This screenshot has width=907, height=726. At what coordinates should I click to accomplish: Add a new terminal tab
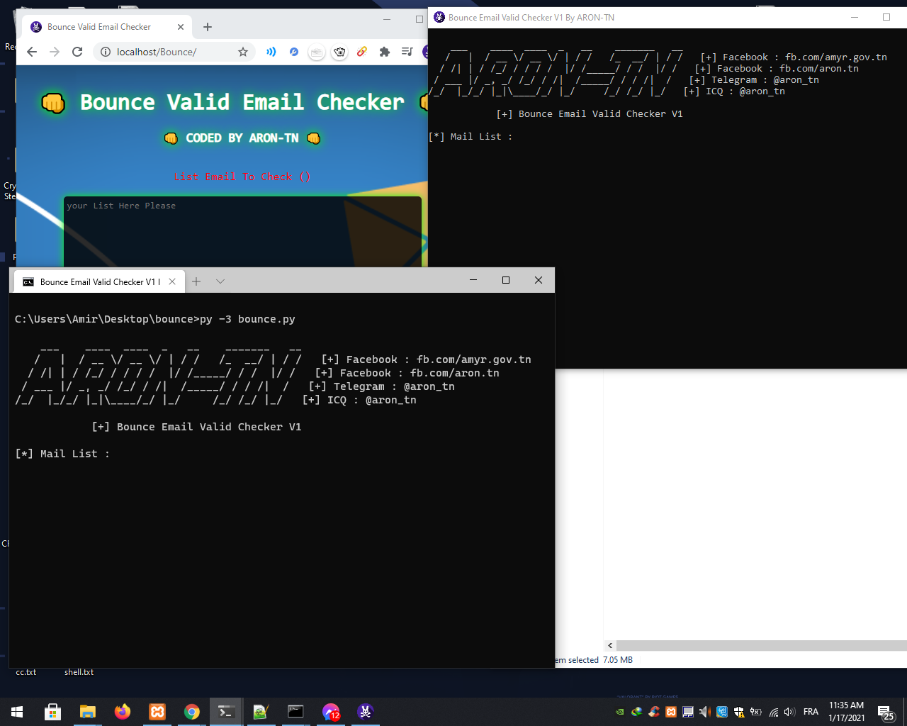196,281
